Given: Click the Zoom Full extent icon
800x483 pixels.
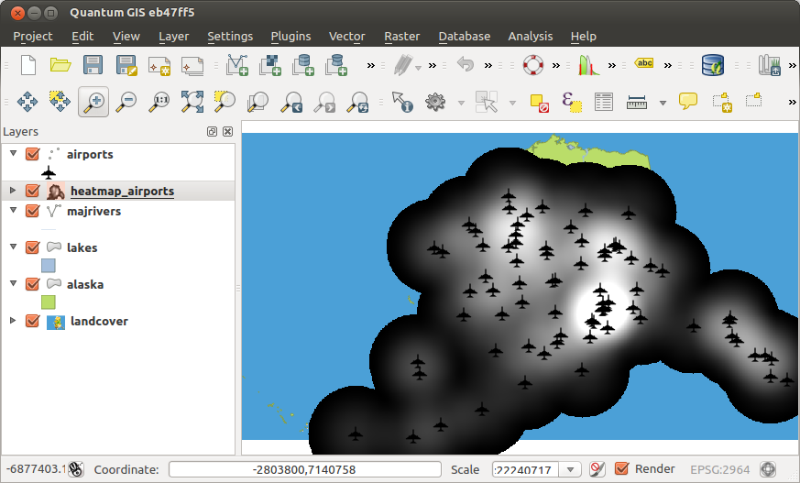Looking at the screenshot, I should point(192,102).
